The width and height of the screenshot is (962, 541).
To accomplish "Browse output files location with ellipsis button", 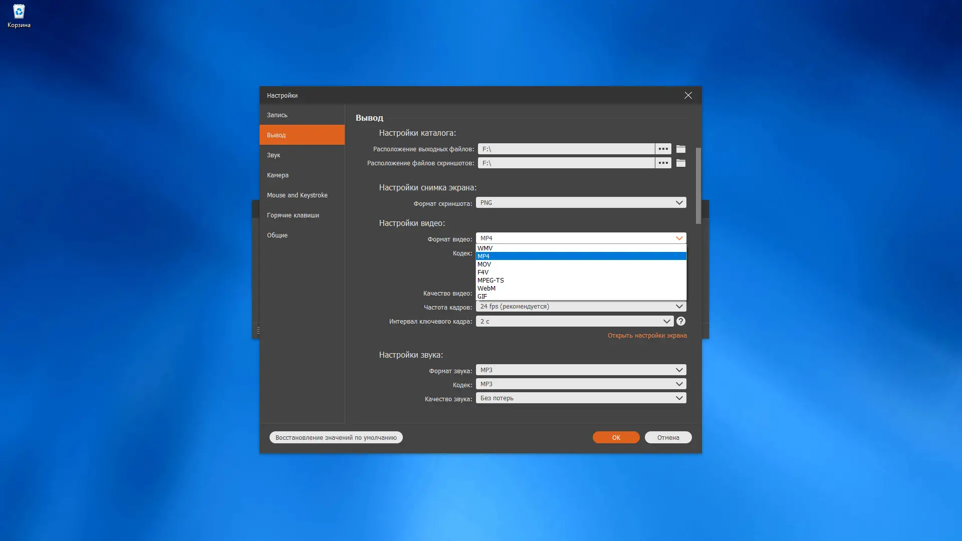I will (x=663, y=149).
